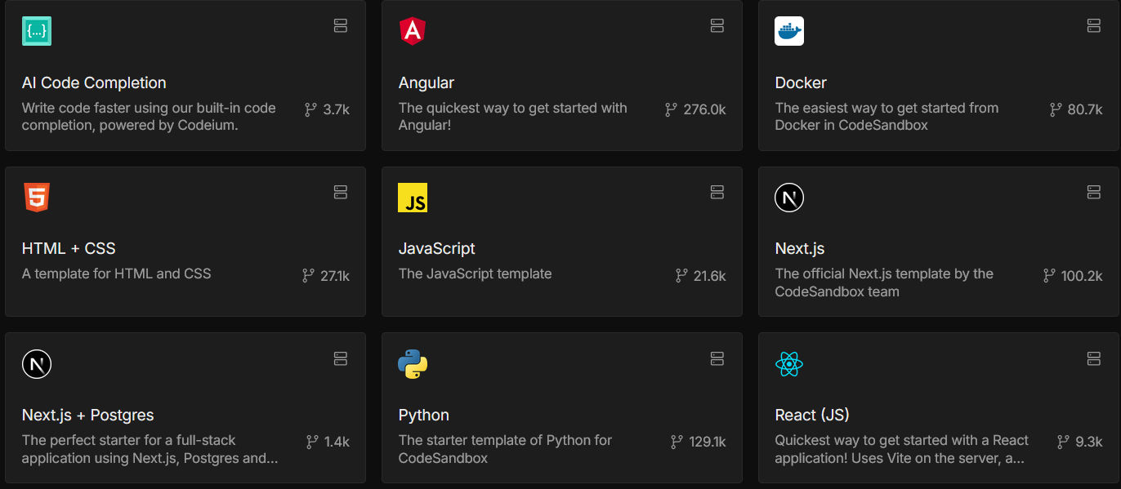Click server icon on Next.js card
This screenshot has height=489, width=1121.
click(x=1094, y=192)
